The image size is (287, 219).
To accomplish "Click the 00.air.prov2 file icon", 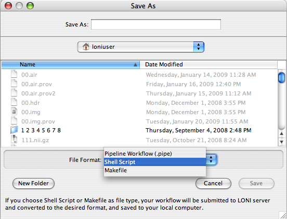I will click(x=14, y=93).
